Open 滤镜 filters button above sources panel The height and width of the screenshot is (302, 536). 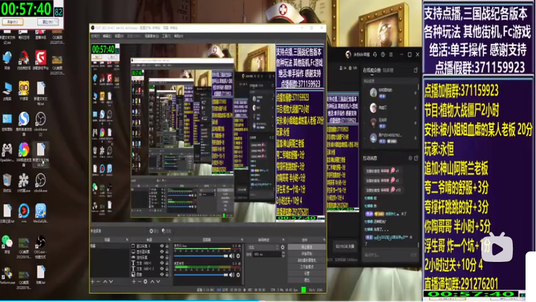(166, 231)
